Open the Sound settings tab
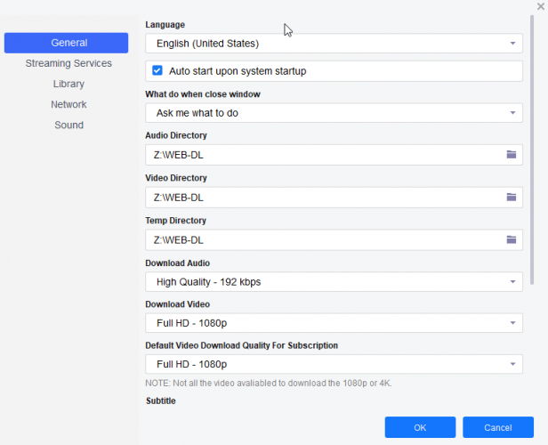This screenshot has width=548, height=445. [x=68, y=125]
